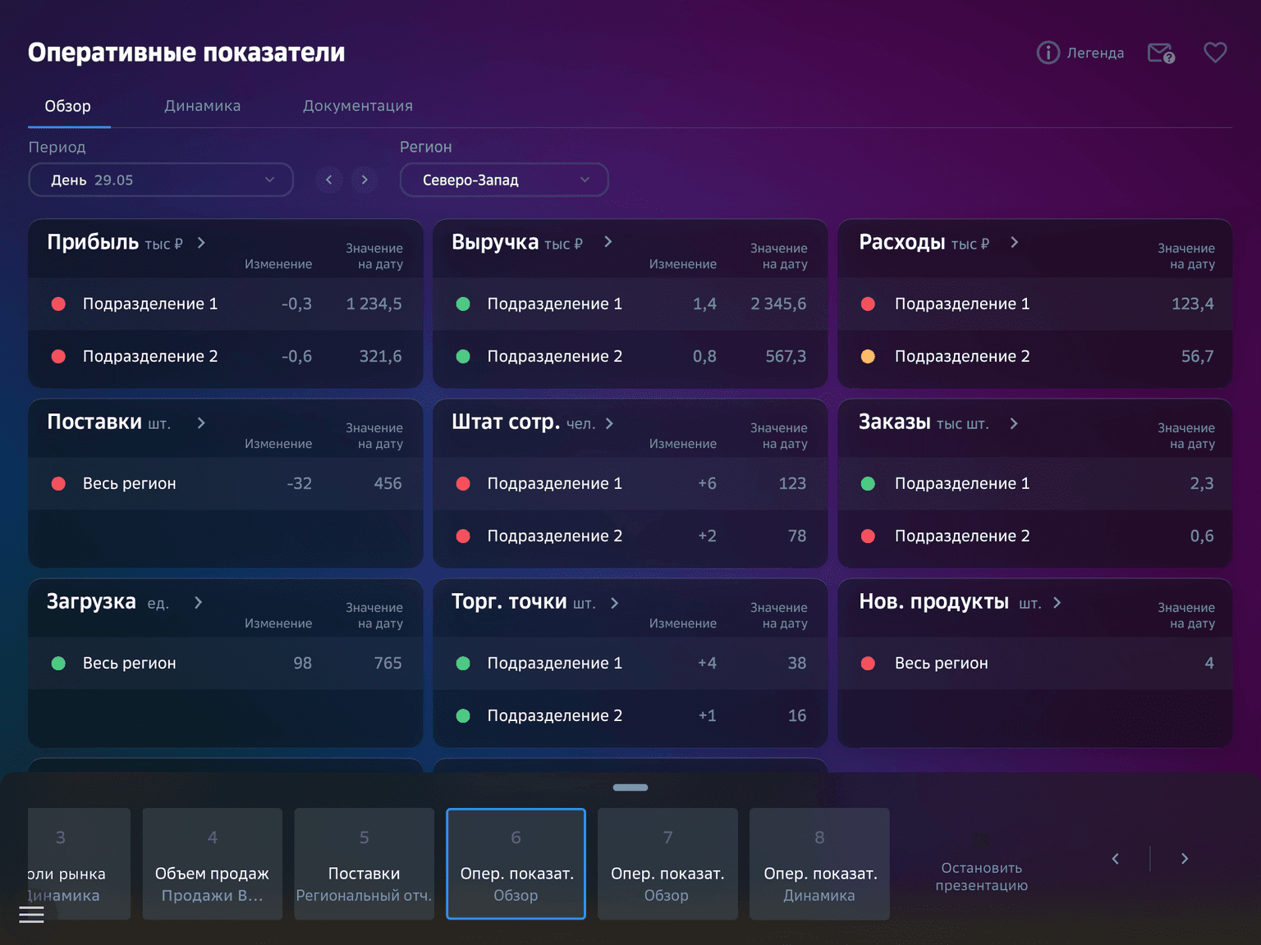This screenshot has height=945, width=1261.
Task: Select slide 5 Поставки thumbnail
Action: pos(365,864)
